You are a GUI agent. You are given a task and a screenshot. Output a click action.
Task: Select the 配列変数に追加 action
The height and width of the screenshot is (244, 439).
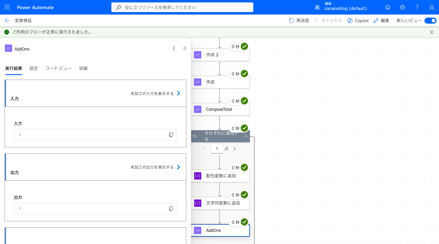pos(220,176)
